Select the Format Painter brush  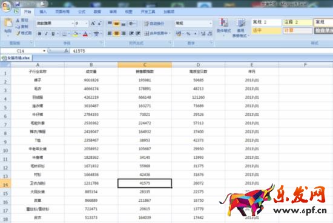tap(24, 33)
